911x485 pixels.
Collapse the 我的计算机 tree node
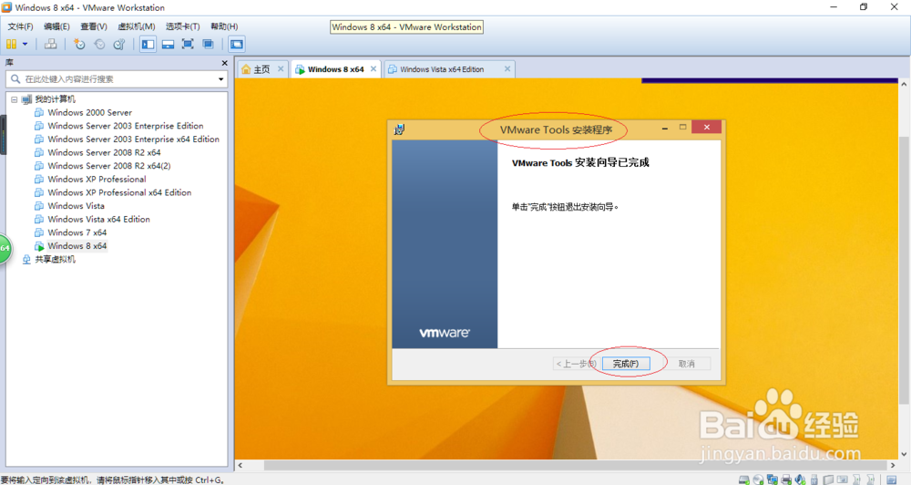(15, 99)
